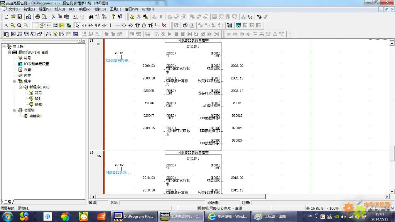
Task: Insert new closed contact OR
Action: [104, 25]
